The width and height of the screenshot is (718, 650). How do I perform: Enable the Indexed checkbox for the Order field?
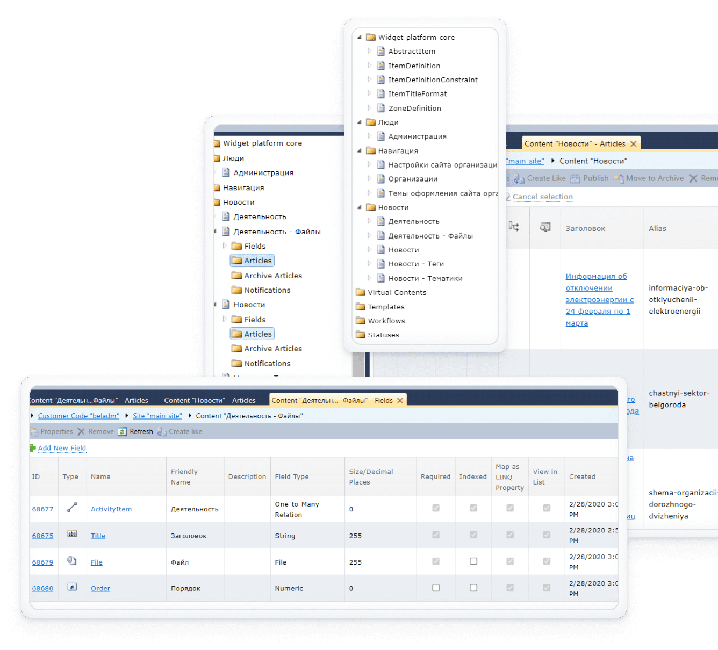pyautogui.click(x=473, y=588)
